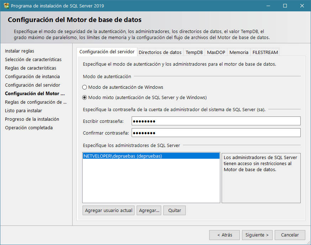Screen dimensions: 311x245
Task: Select the Configuración del servidor tab
Action: pos(107,51)
